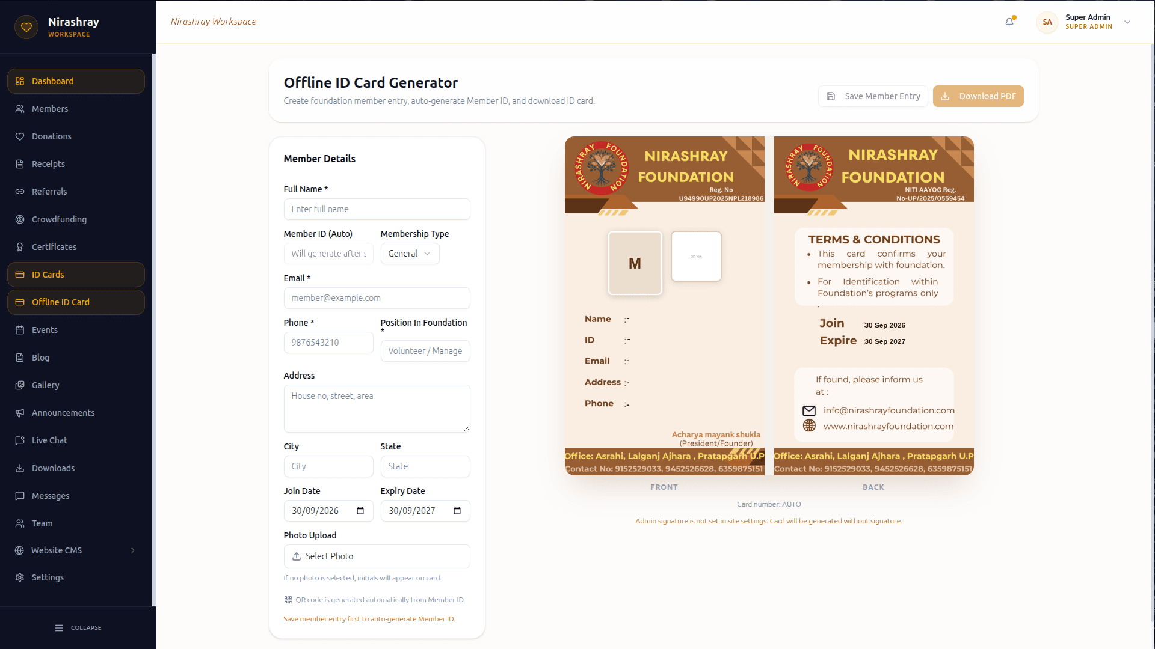Click Select Photo upload button
This screenshot has width=1155, height=649.
377,556
